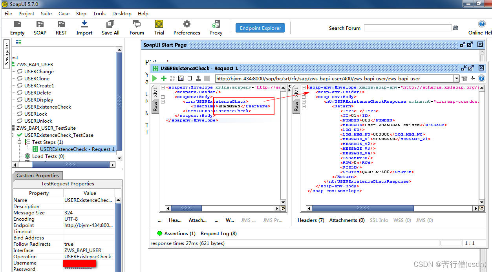
Task: Click the zoom icon under the request XML
Action: [283, 209]
